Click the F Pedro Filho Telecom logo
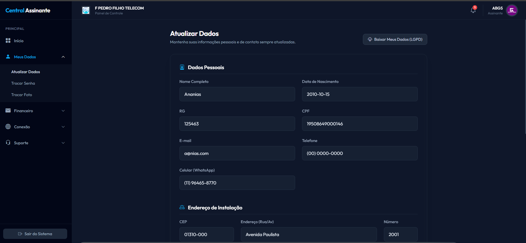Image resolution: width=526 pixels, height=243 pixels. click(86, 11)
